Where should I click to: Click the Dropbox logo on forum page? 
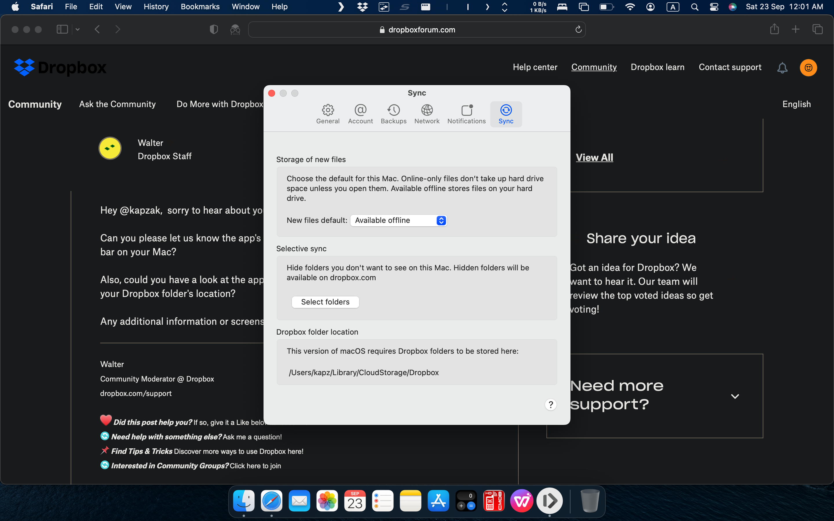60,67
